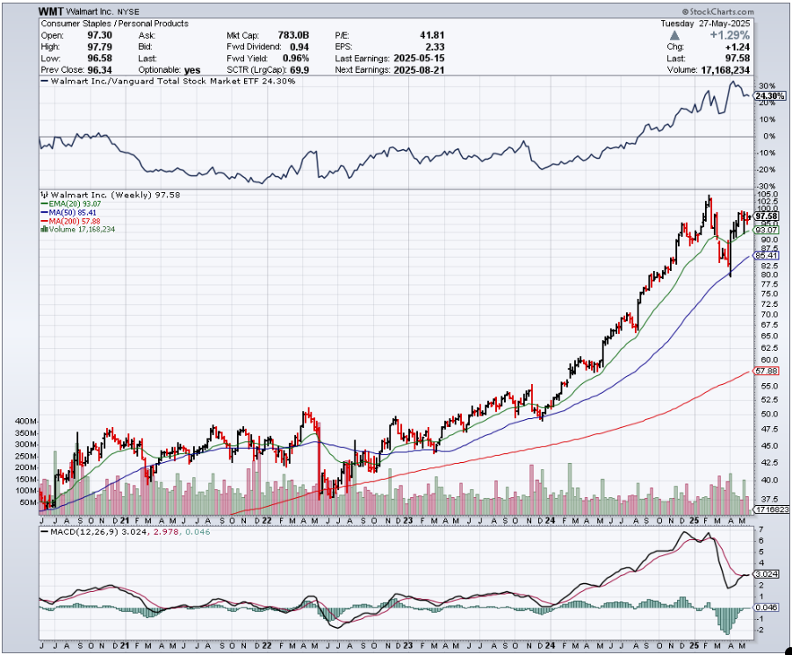792x655 pixels.
Task: Click the High value 97.79
Action: pos(99,46)
